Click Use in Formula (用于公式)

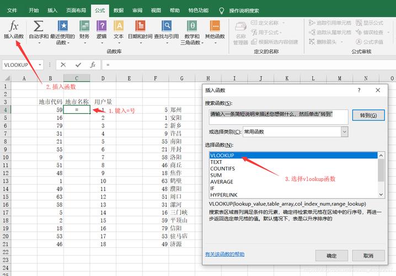point(266,33)
